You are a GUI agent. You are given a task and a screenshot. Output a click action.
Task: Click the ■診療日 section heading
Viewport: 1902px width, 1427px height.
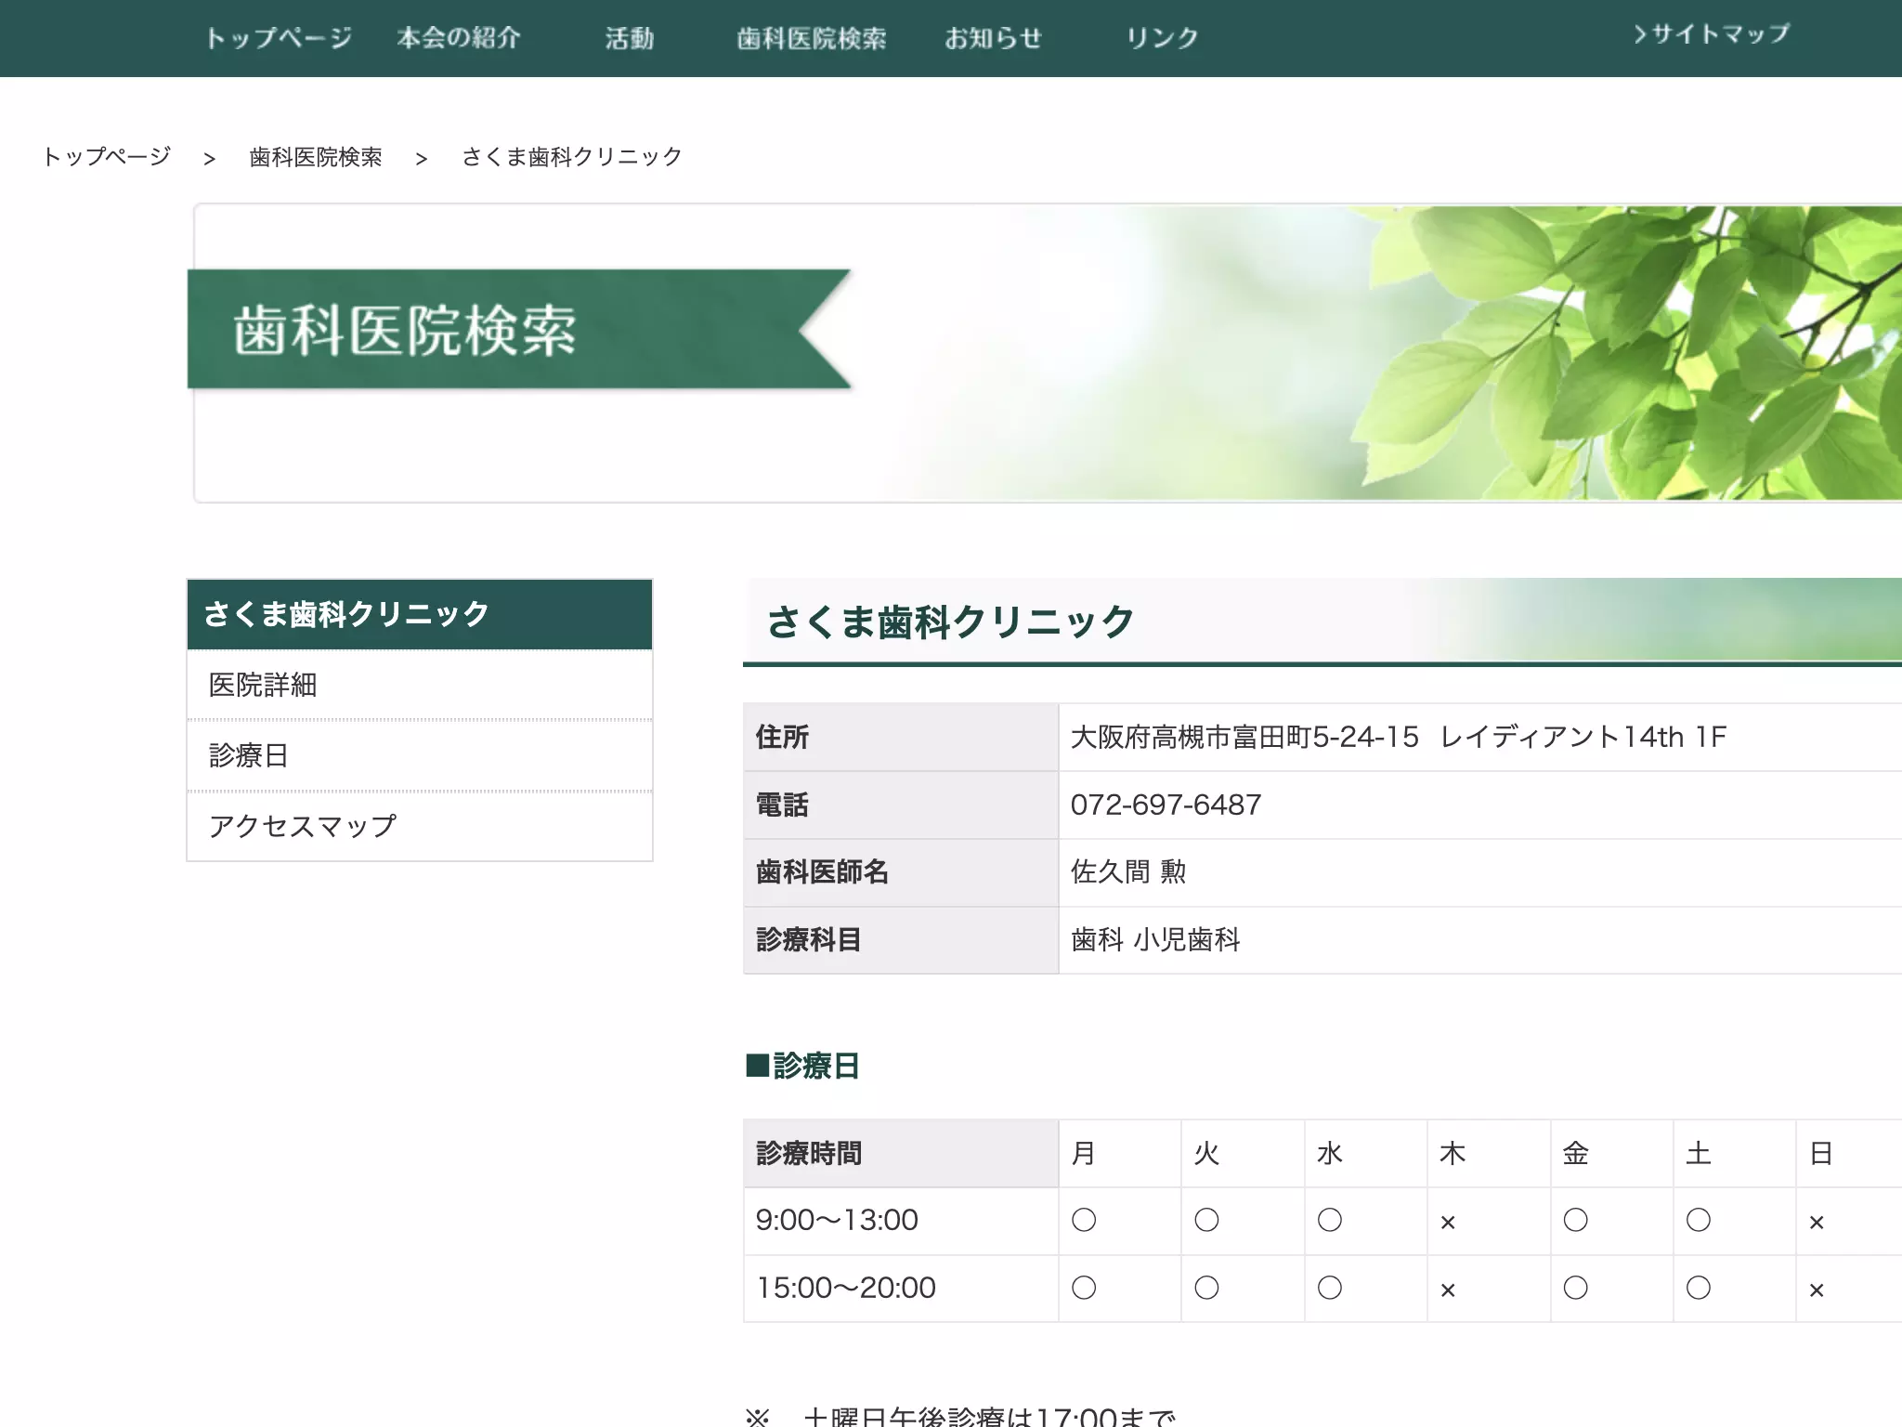pos(802,1066)
